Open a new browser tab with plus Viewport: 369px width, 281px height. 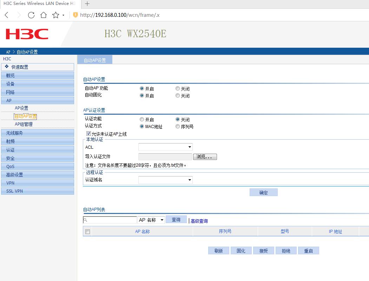click(87, 4)
